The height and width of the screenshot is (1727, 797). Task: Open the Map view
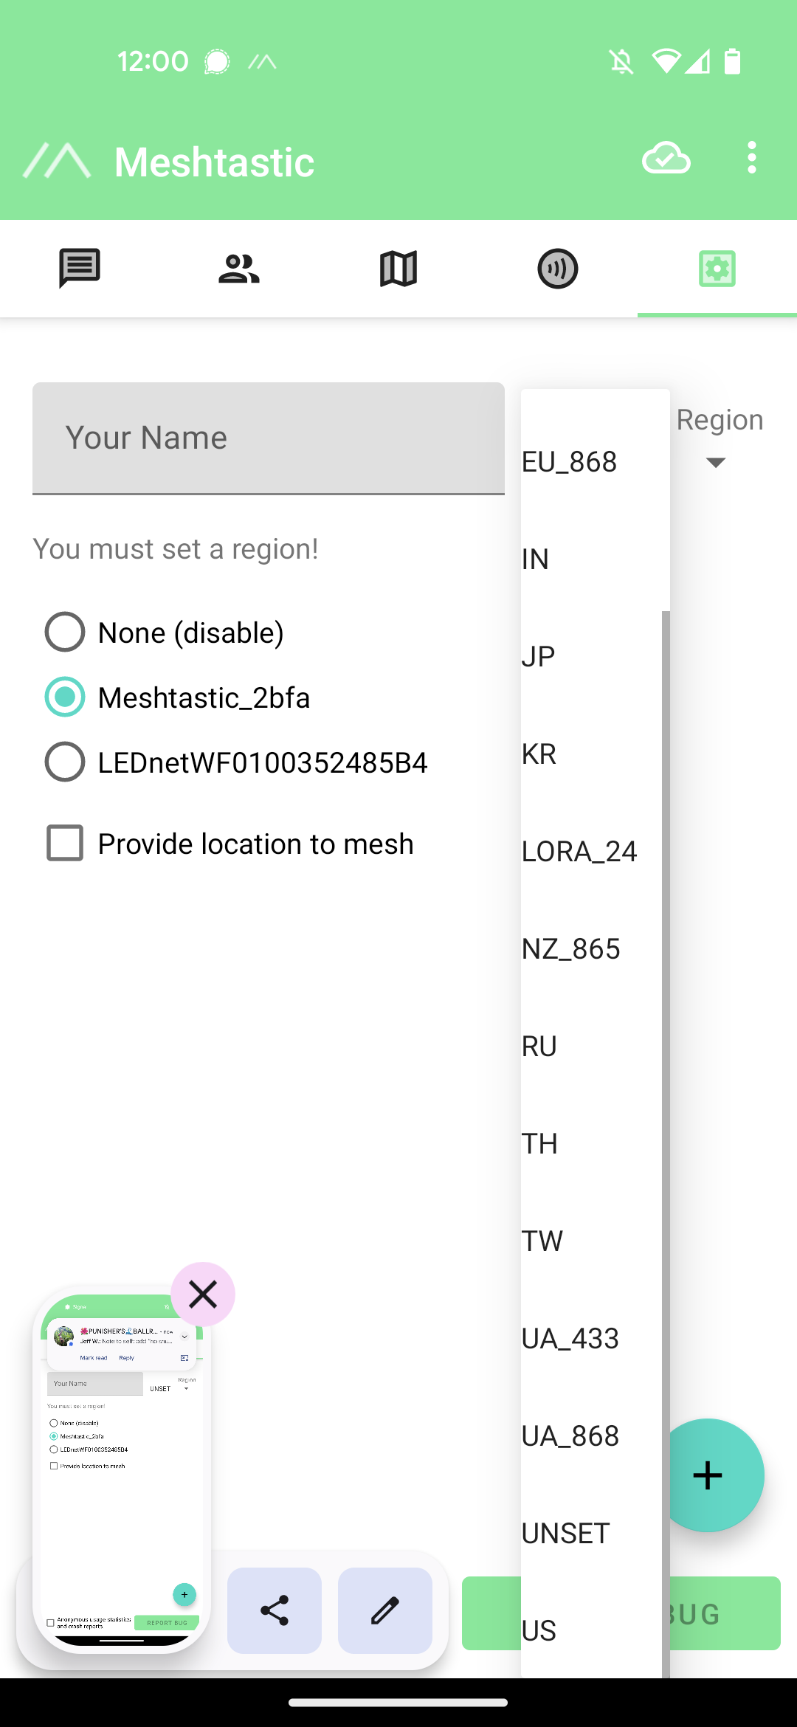[398, 268]
